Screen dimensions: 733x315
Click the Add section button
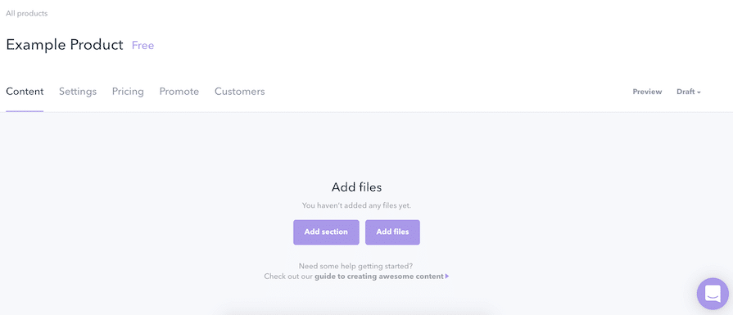(326, 232)
